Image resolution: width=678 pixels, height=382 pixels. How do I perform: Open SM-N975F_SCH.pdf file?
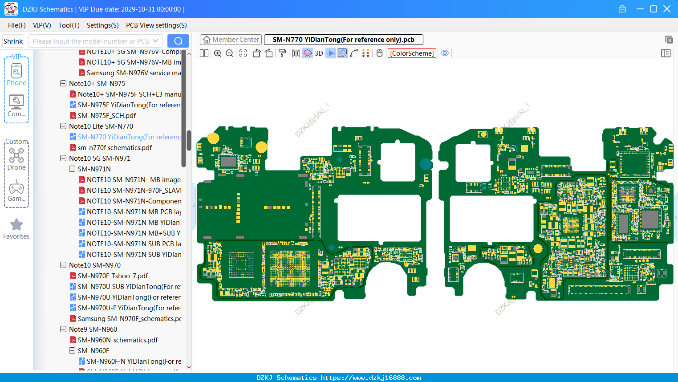pos(107,115)
